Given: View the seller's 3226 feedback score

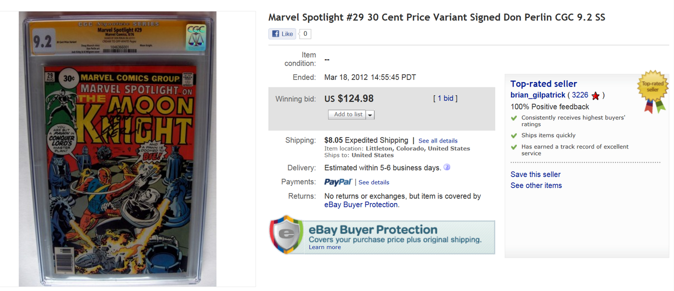Looking at the screenshot, I should click(580, 95).
